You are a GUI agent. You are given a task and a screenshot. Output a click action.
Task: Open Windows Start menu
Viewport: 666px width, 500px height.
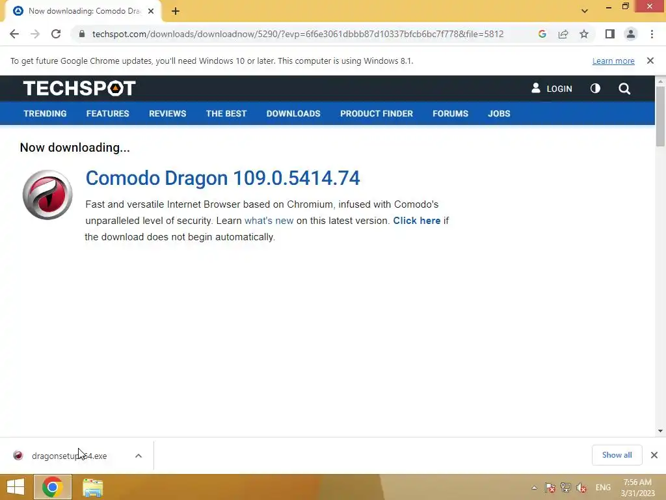[x=16, y=487]
